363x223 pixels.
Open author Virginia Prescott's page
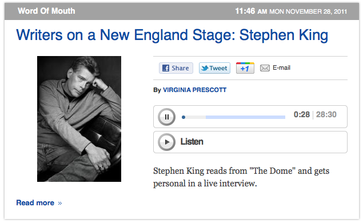click(x=194, y=90)
